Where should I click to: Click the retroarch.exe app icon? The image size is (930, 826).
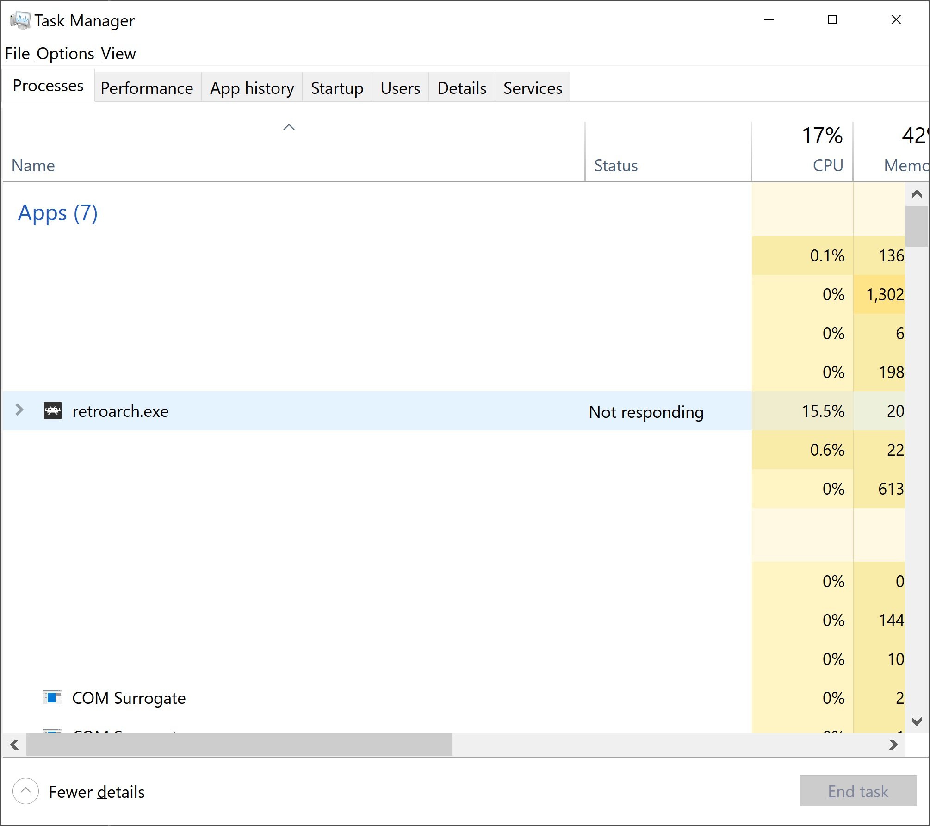coord(52,410)
